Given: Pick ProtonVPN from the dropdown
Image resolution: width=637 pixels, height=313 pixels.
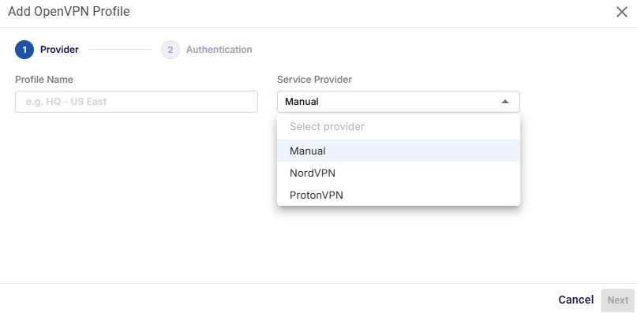Looking at the screenshot, I should pyautogui.click(x=398, y=195).
